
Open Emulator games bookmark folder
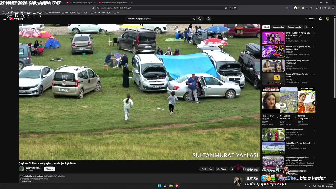98,12
